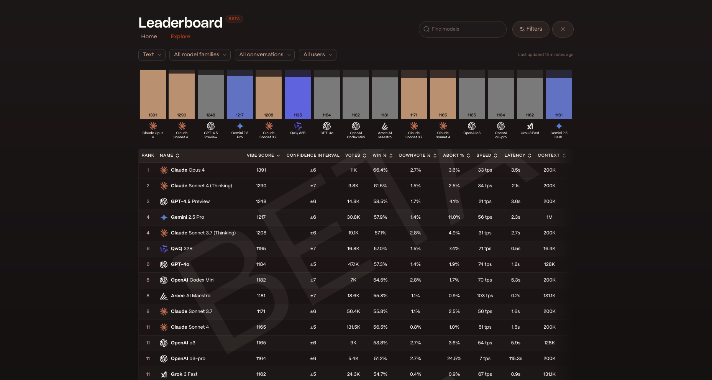Click the 131.5K votes value
The width and height of the screenshot is (712, 380).
coord(353,327)
